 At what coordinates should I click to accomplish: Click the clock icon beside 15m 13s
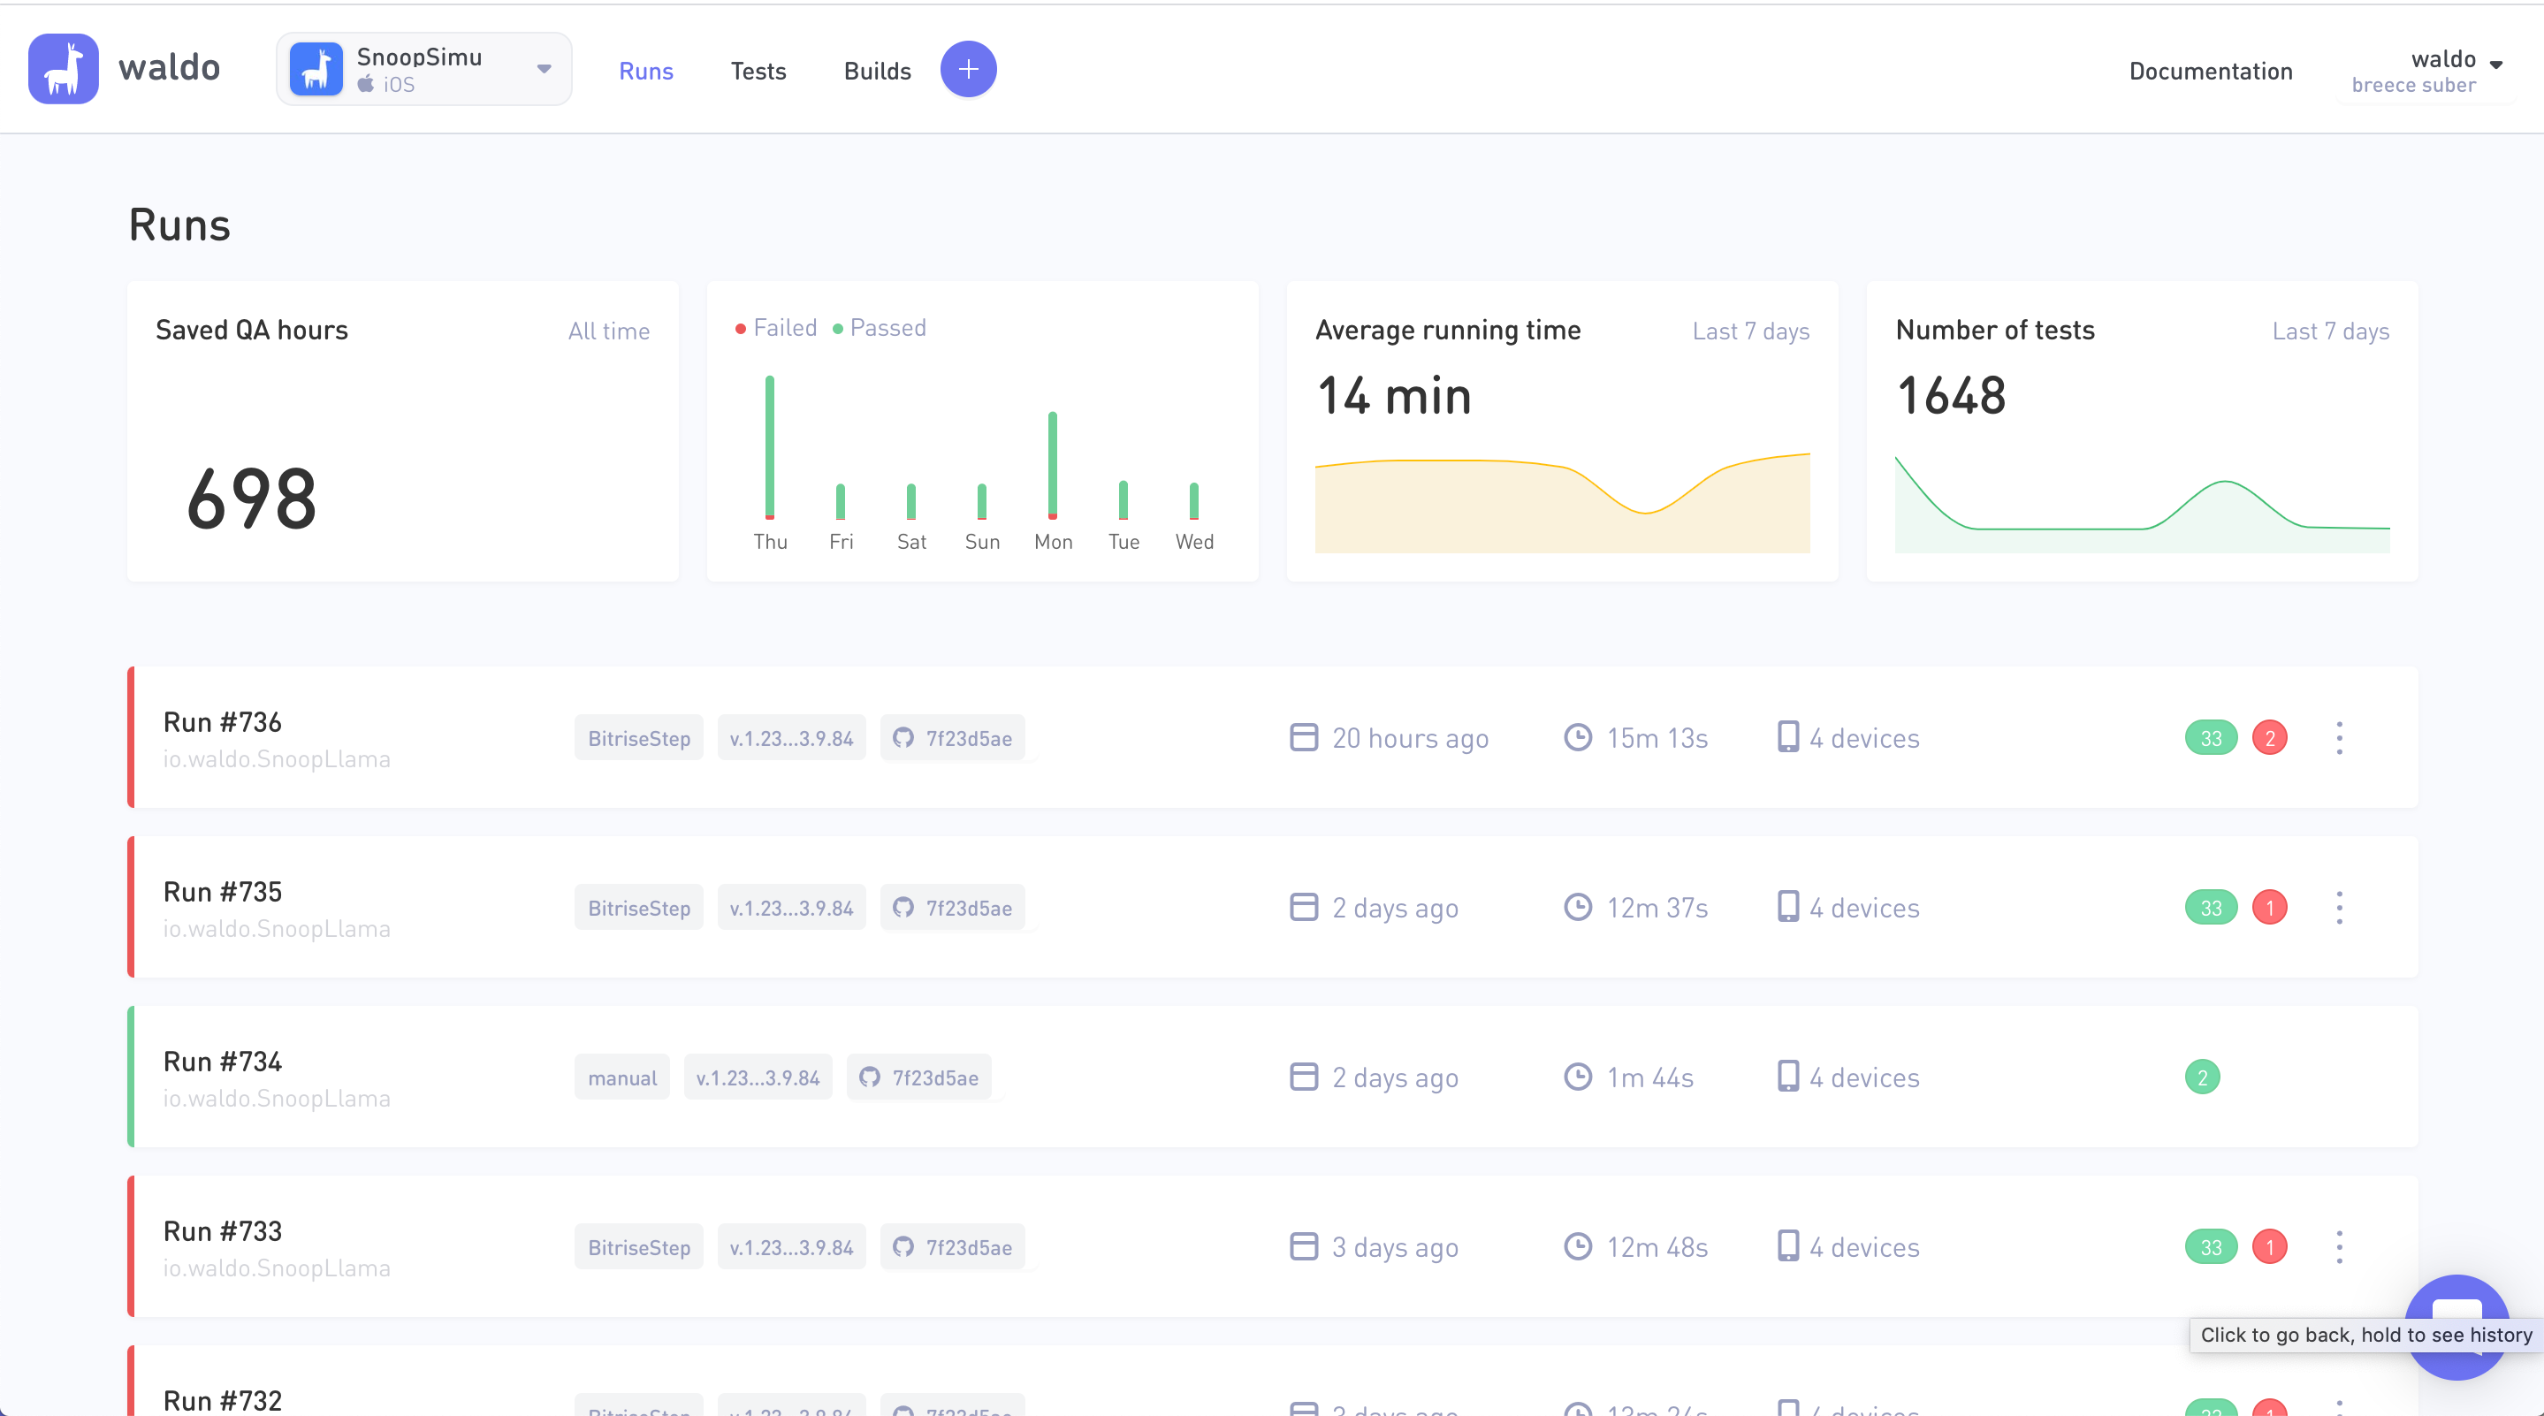pos(1578,738)
